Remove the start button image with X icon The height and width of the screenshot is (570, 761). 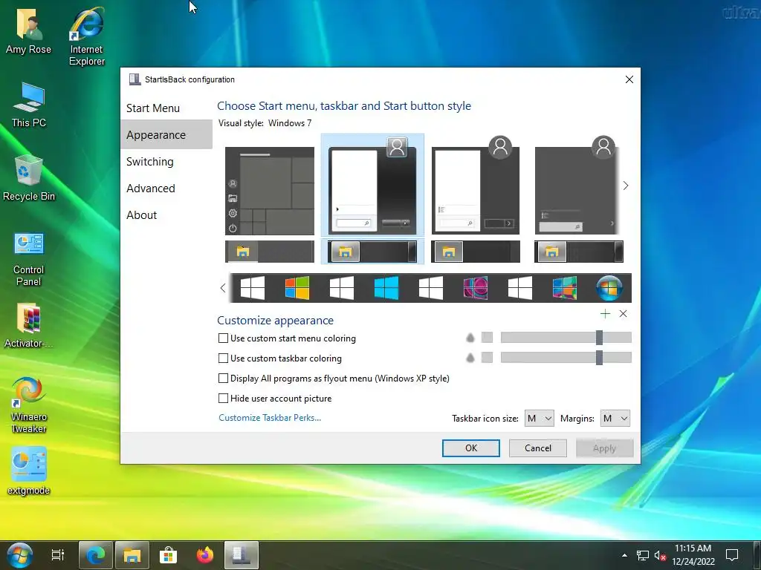pos(624,314)
